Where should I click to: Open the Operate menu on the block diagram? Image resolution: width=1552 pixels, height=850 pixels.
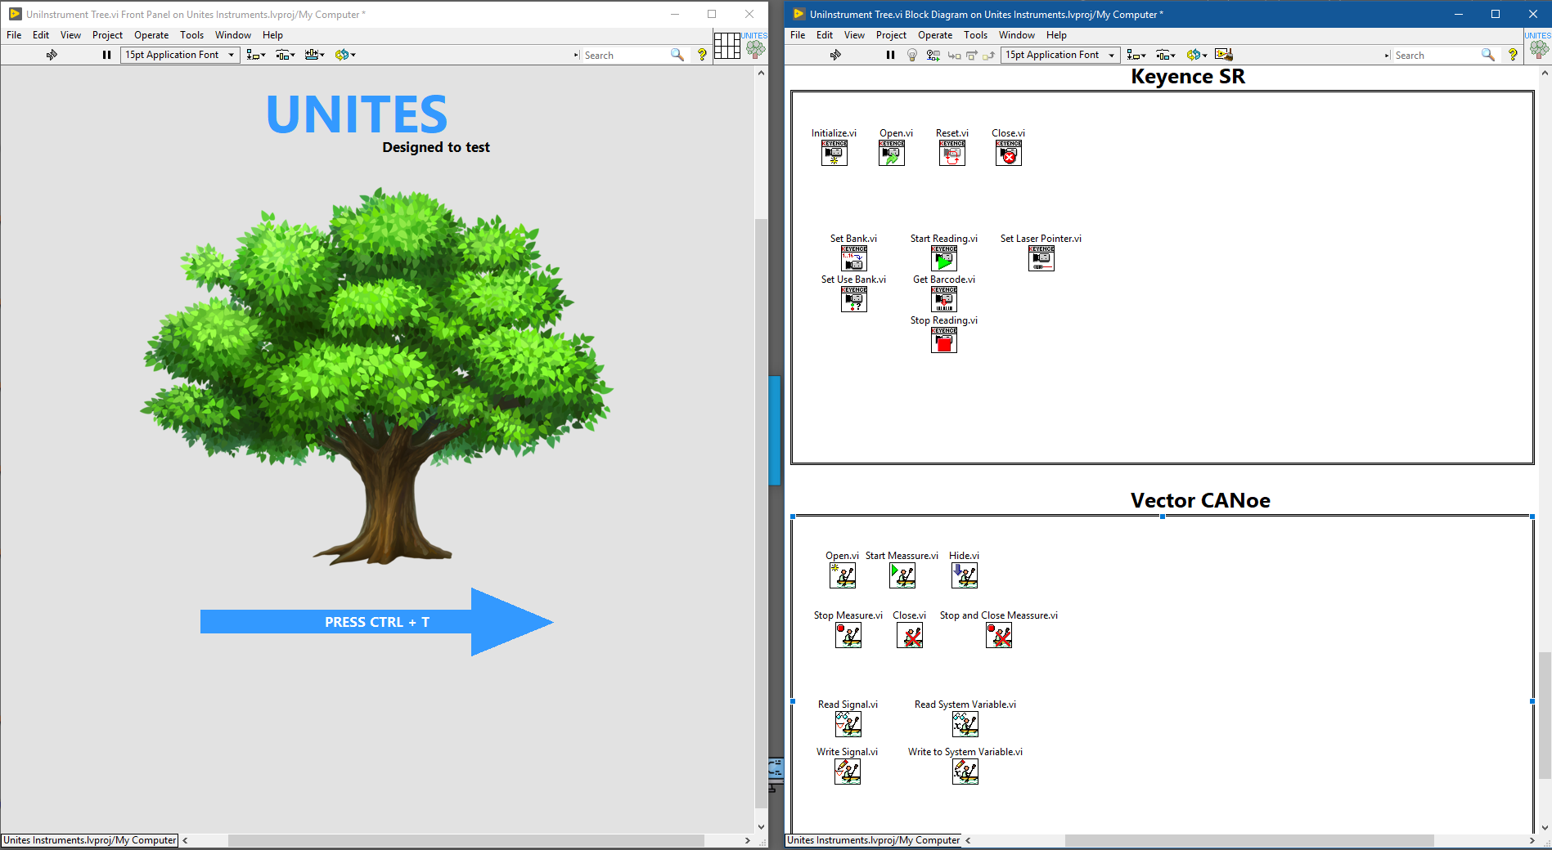pyautogui.click(x=934, y=34)
